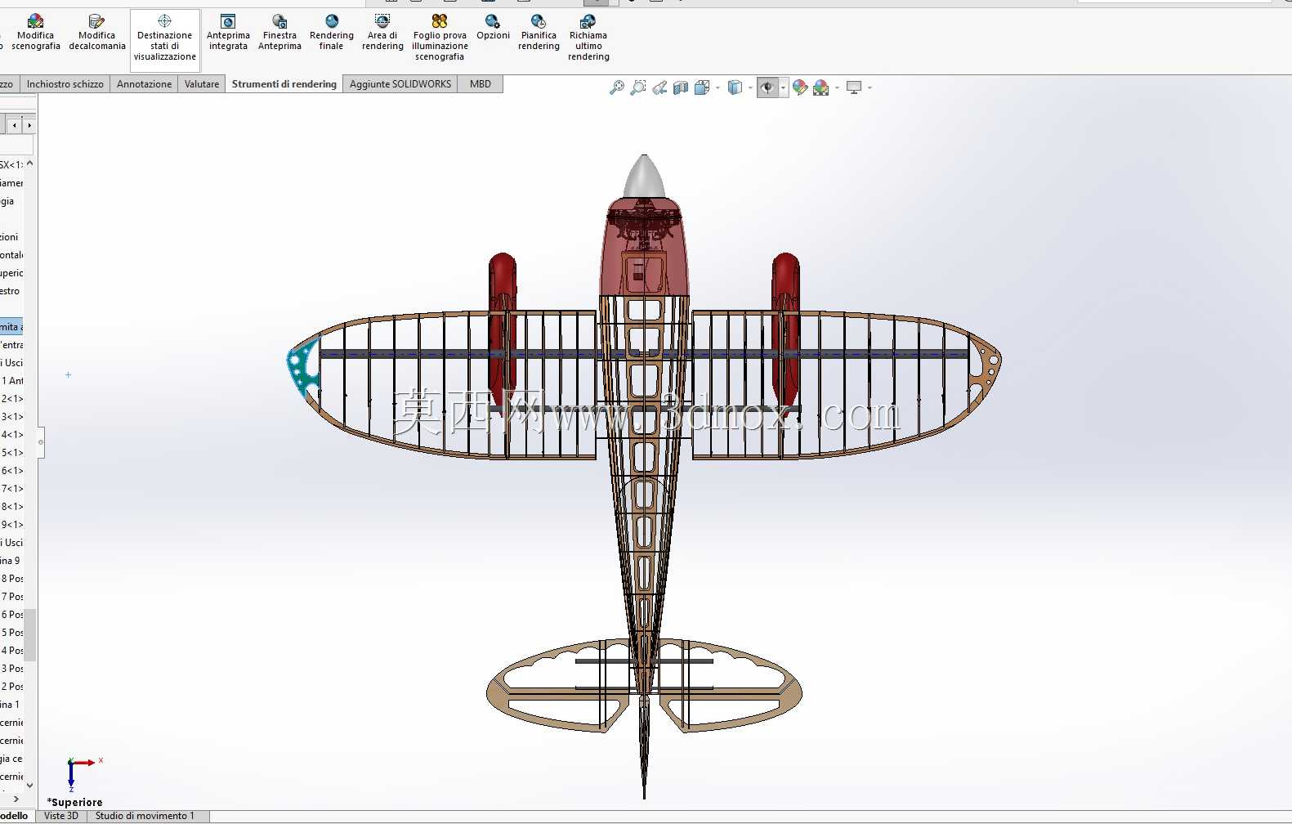Click Edit Appearance color ball icon
This screenshot has width=1292, height=824.
point(800,87)
